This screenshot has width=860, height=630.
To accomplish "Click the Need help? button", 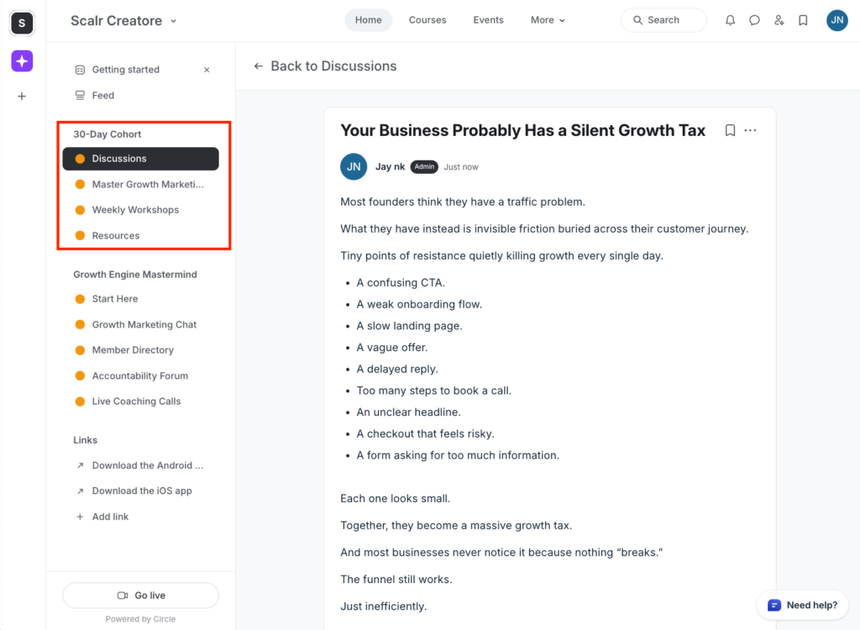I will click(x=802, y=606).
